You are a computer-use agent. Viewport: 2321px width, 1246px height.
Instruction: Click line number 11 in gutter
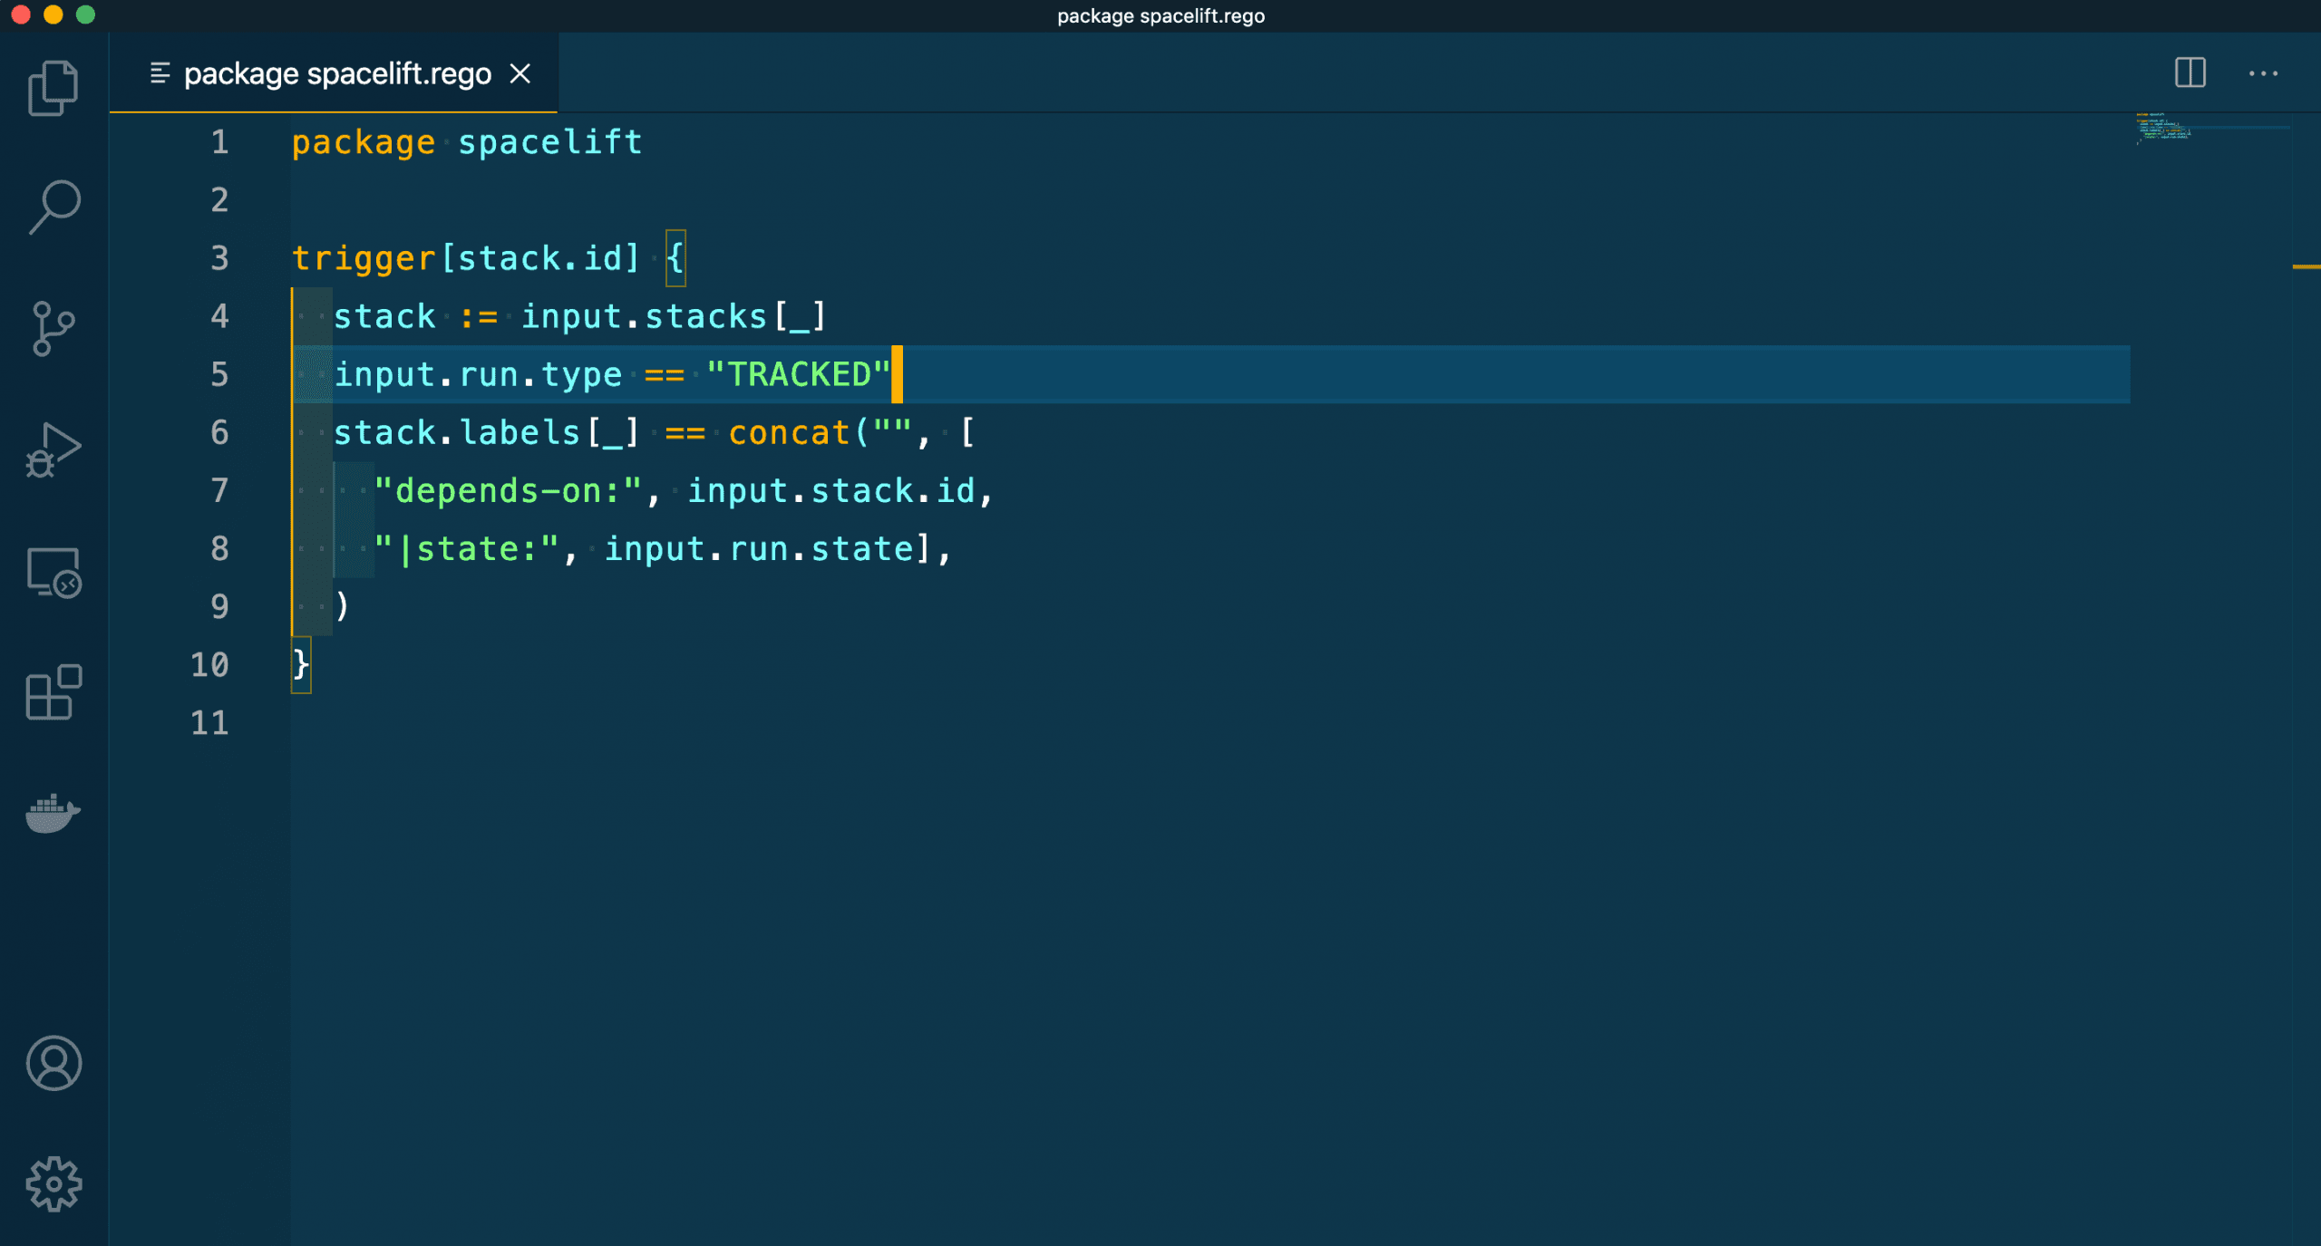[209, 722]
